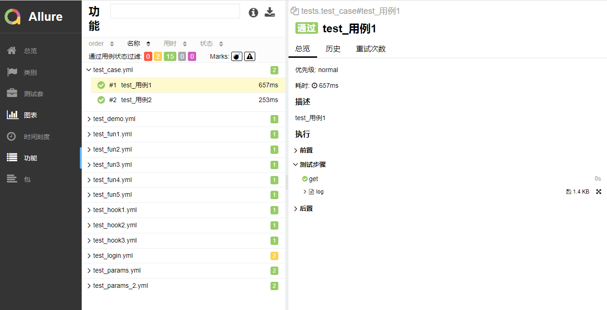Image resolution: width=607 pixels, height=310 pixels.
Task: Click the save icon beside 1.4 KB
Action: coord(569,192)
